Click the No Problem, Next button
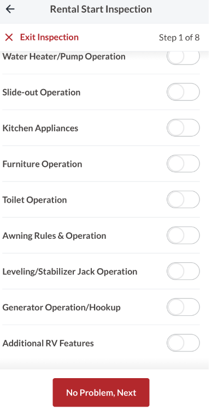The image size is (212, 412). click(101, 392)
